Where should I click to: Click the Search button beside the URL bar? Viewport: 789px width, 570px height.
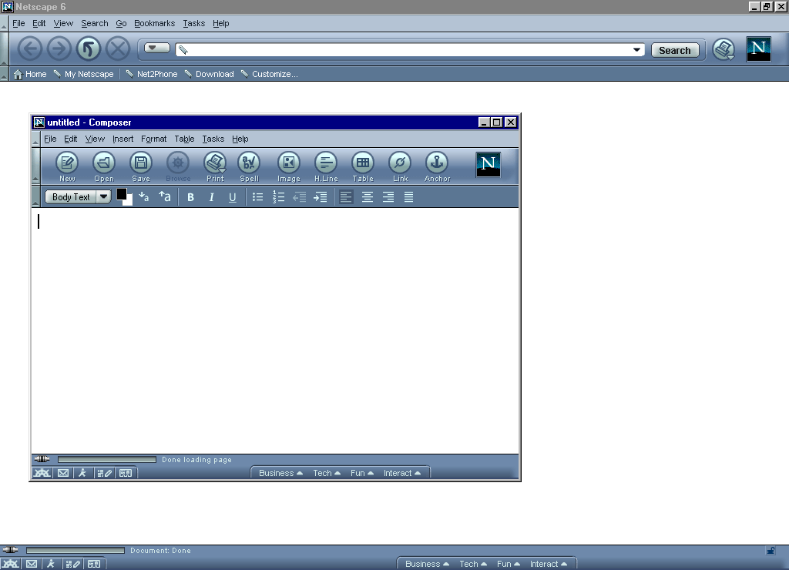[x=675, y=50]
